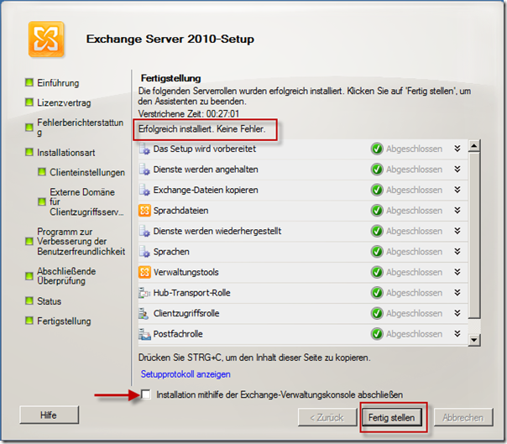Click the scrollbar down arrow
507x444 pixels.
[x=474, y=340]
